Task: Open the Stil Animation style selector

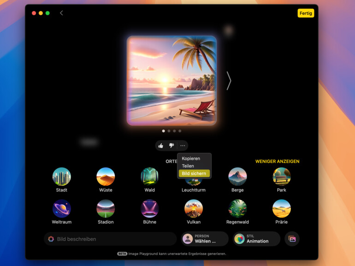Action: (x=256, y=239)
